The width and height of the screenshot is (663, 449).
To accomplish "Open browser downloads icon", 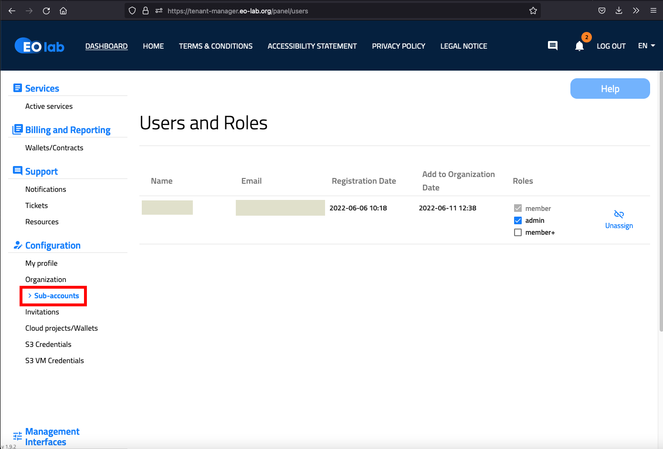I will [619, 10].
